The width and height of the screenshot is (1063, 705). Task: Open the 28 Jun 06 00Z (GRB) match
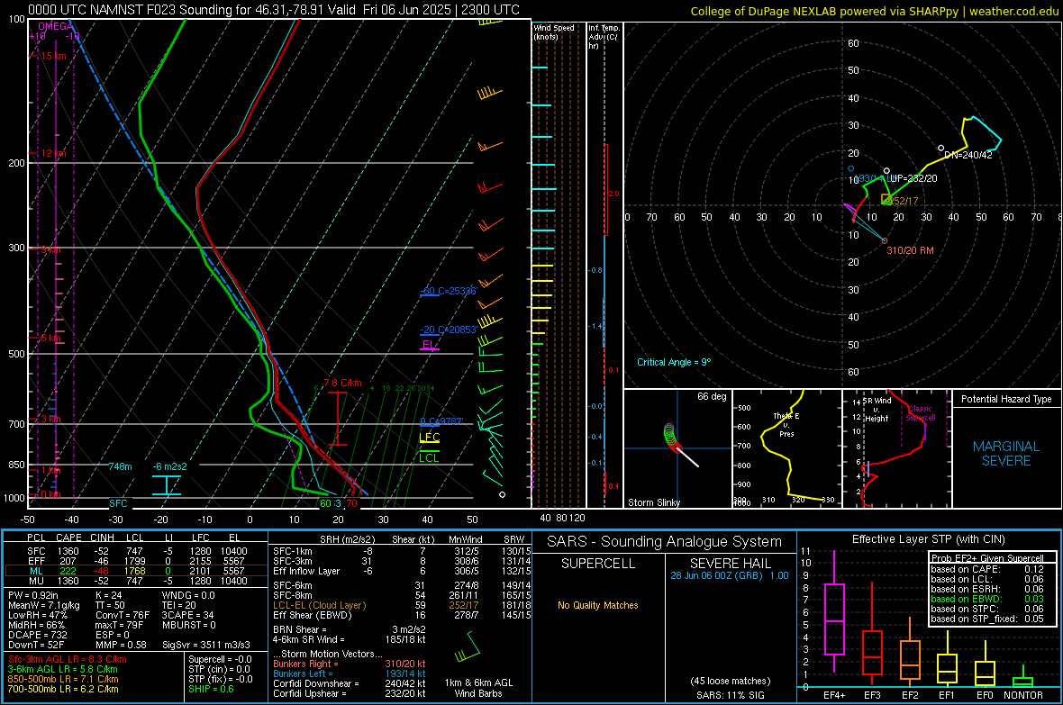tap(730, 575)
